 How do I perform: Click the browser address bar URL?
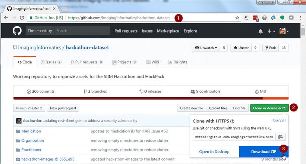point(119,18)
